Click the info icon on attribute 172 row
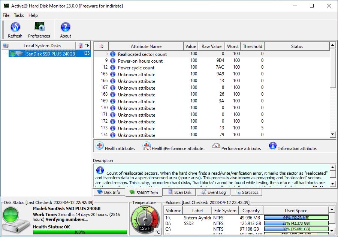Viewport: 338px width, 237px height. pos(113,121)
